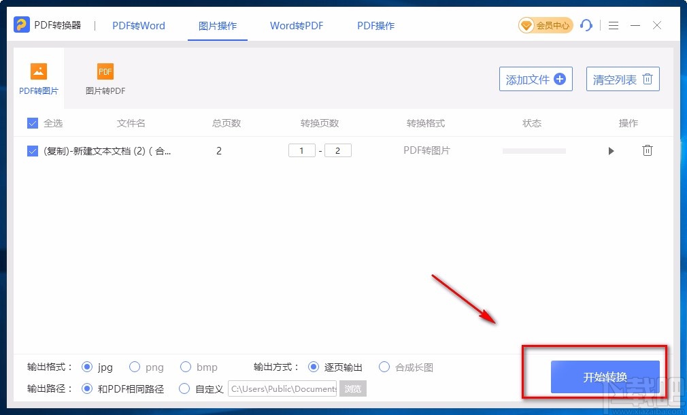Click the progress bar in the 状态 column
Viewport: 687px width, 415px height.
[x=533, y=150]
